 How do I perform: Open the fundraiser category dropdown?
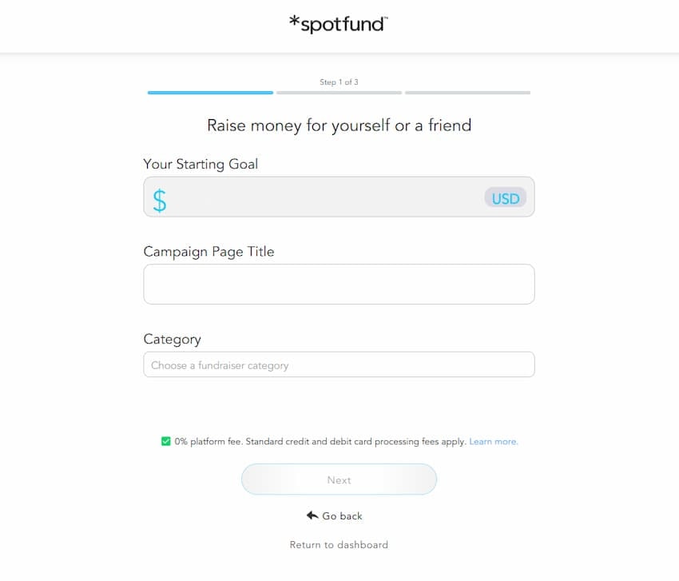pos(339,365)
